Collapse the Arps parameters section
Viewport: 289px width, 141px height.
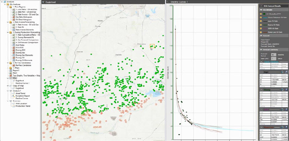[x=262, y=72]
